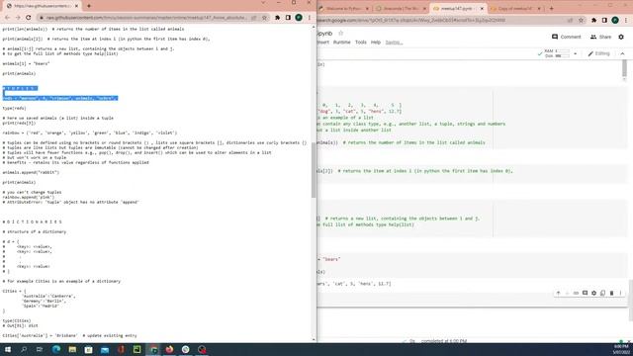Click Share button in Colab header
The width and height of the screenshot is (633, 356).
click(600, 37)
